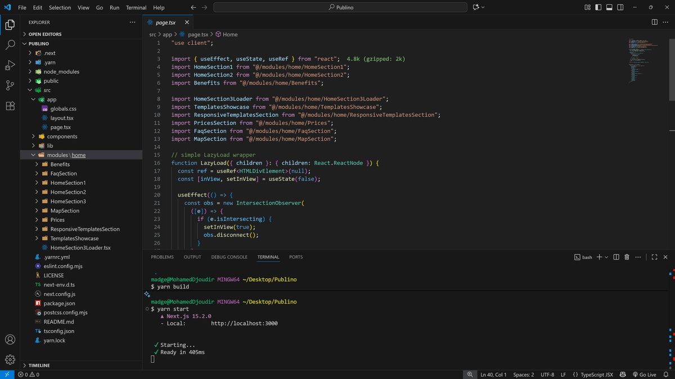Open the Manage gear settings menu

coord(10,359)
